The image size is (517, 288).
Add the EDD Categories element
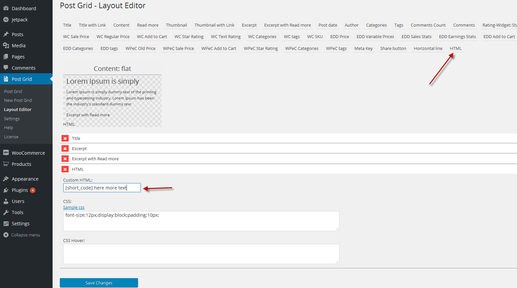78,49
